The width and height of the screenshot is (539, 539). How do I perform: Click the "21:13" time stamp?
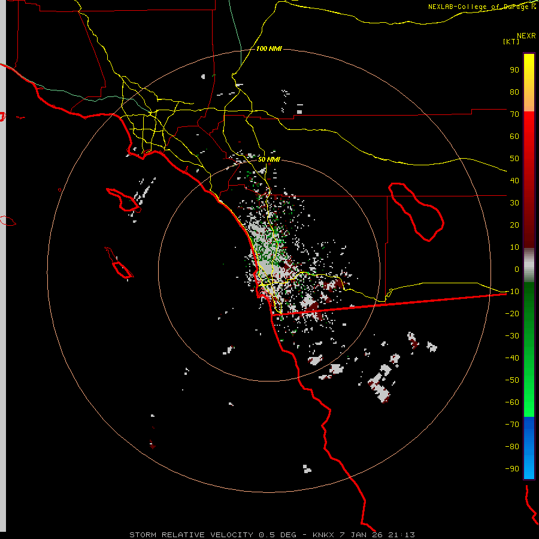tap(401, 535)
